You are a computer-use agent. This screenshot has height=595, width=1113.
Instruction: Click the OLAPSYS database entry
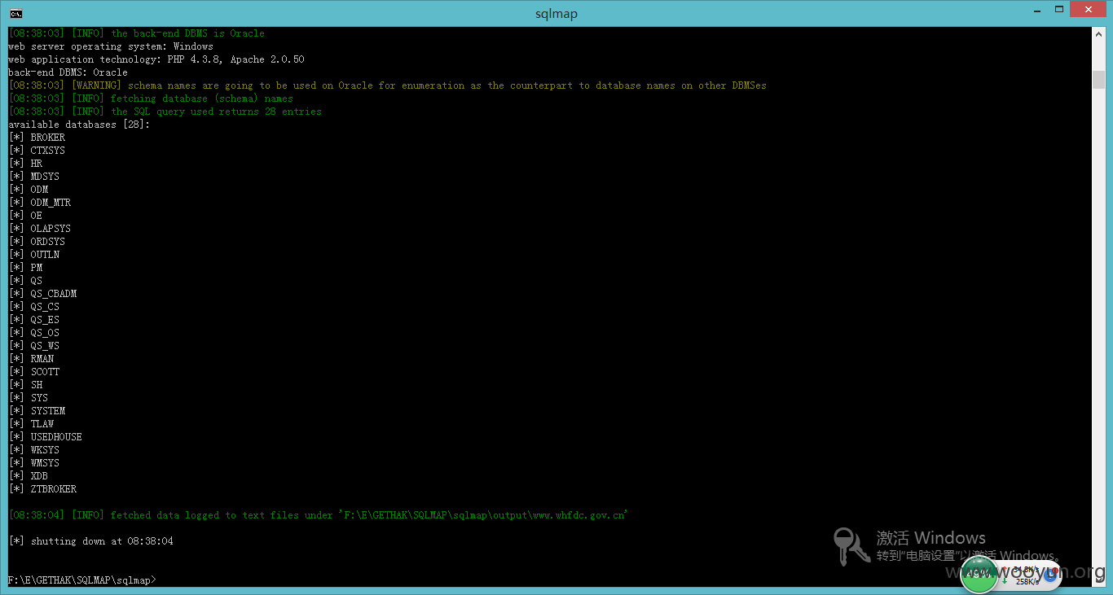click(x=40, y=229)
